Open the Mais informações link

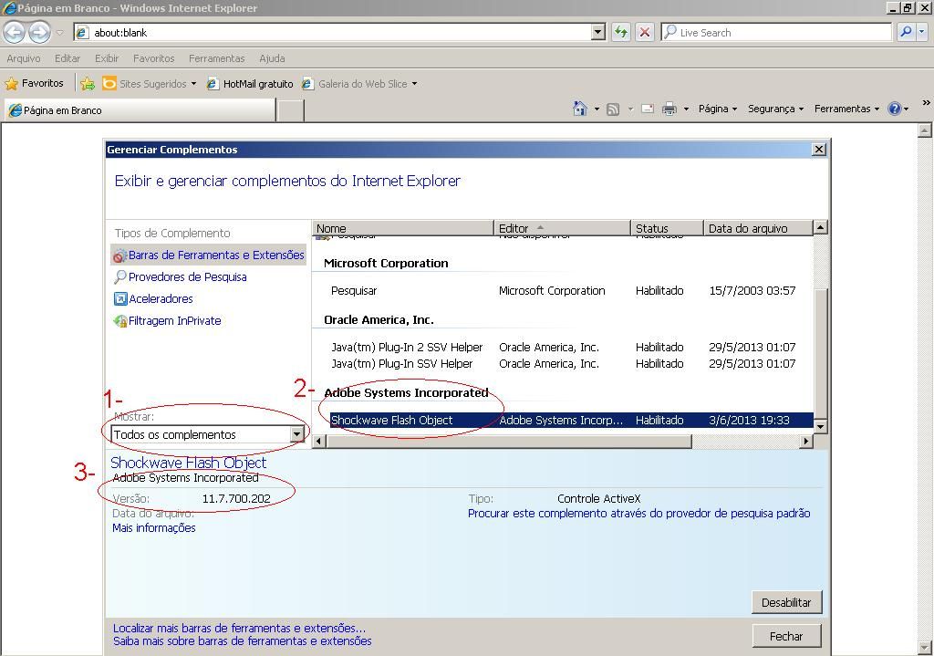153,528
